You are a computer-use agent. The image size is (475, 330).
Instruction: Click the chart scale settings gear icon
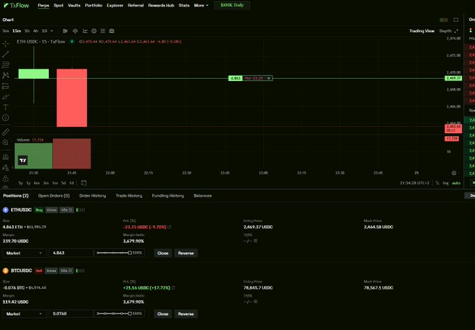454,173
